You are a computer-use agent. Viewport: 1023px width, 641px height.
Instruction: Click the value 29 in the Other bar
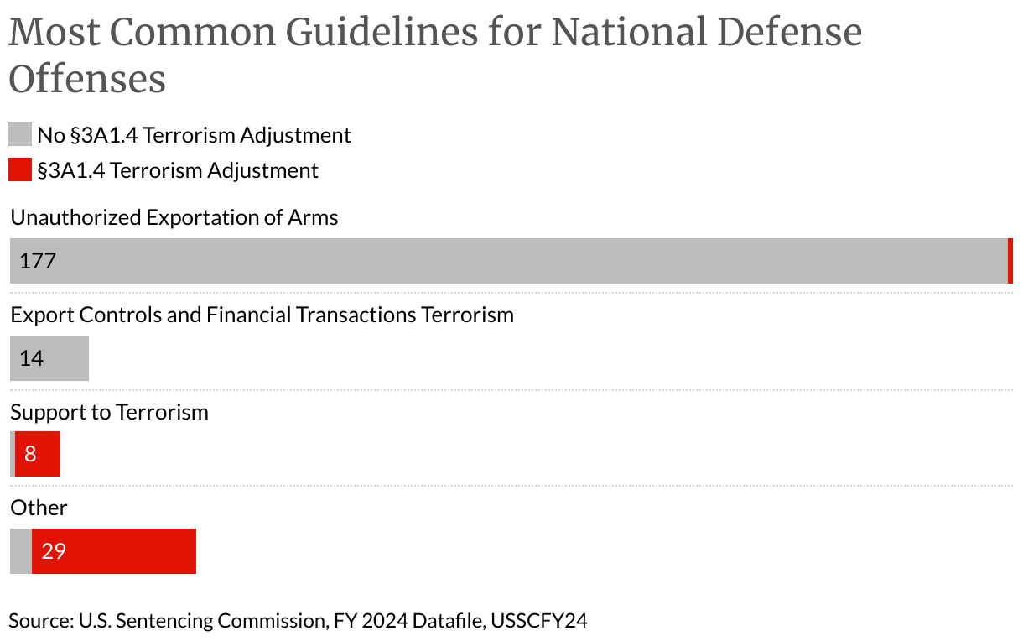(x=54, y=551)
